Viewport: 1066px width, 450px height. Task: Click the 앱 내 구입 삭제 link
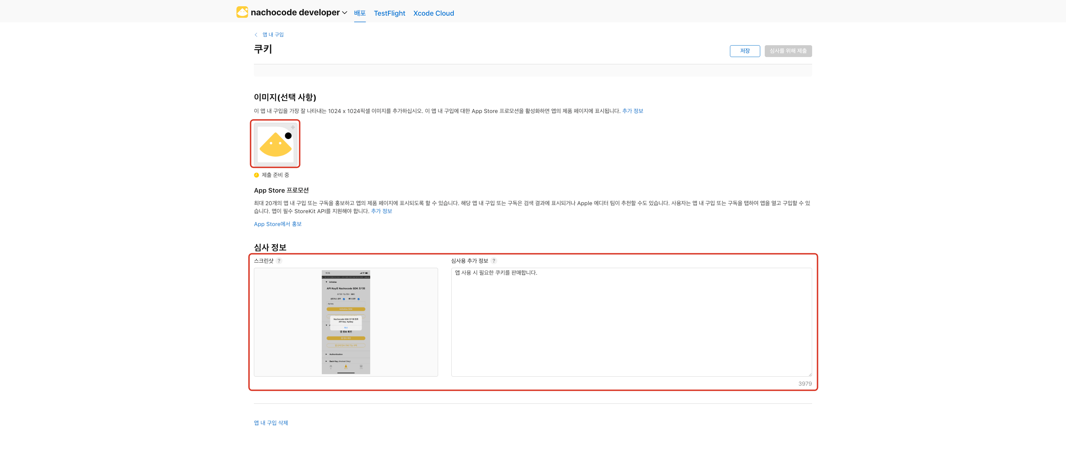point(271,423)
